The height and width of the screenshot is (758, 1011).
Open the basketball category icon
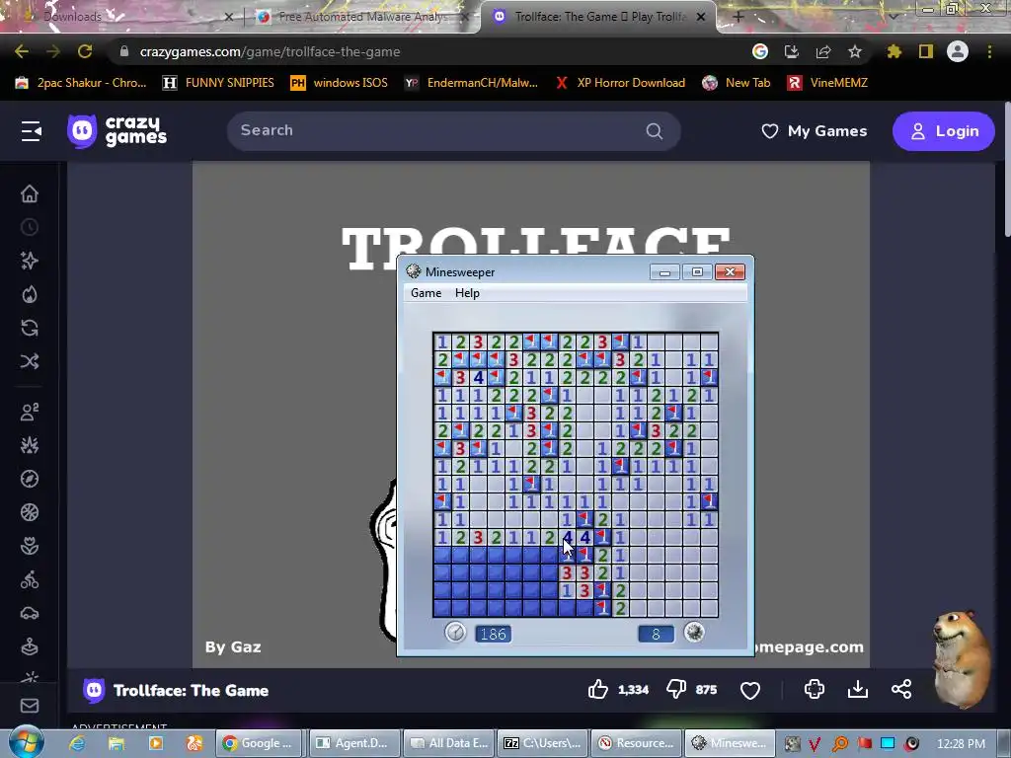29,512
